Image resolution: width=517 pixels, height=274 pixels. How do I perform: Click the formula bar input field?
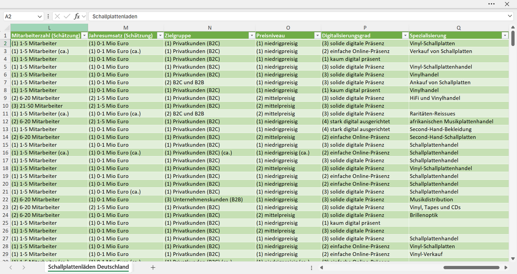[297, 16]
